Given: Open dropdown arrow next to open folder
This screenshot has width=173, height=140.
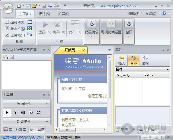Looking at the screenshot, I should point(39,5).
